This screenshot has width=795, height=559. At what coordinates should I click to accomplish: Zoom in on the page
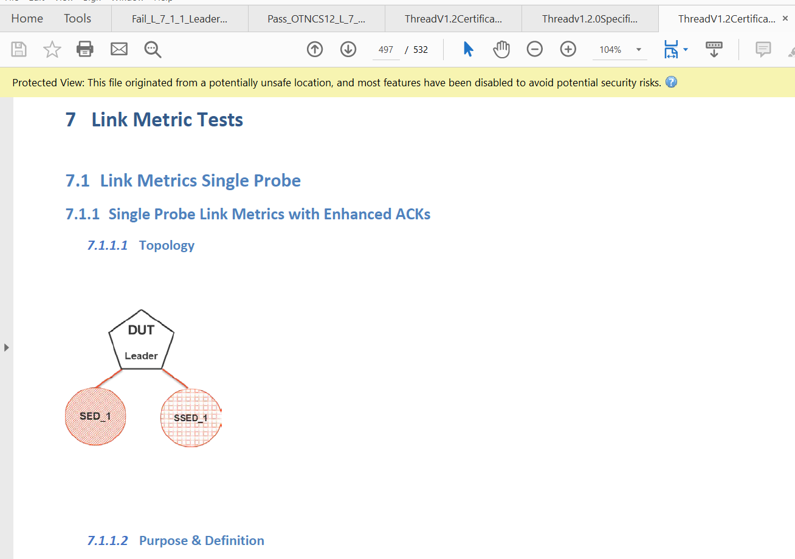coord(568,49)
